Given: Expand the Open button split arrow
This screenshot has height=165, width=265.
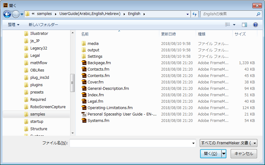Looking at the screenshot, I should 224,154.
